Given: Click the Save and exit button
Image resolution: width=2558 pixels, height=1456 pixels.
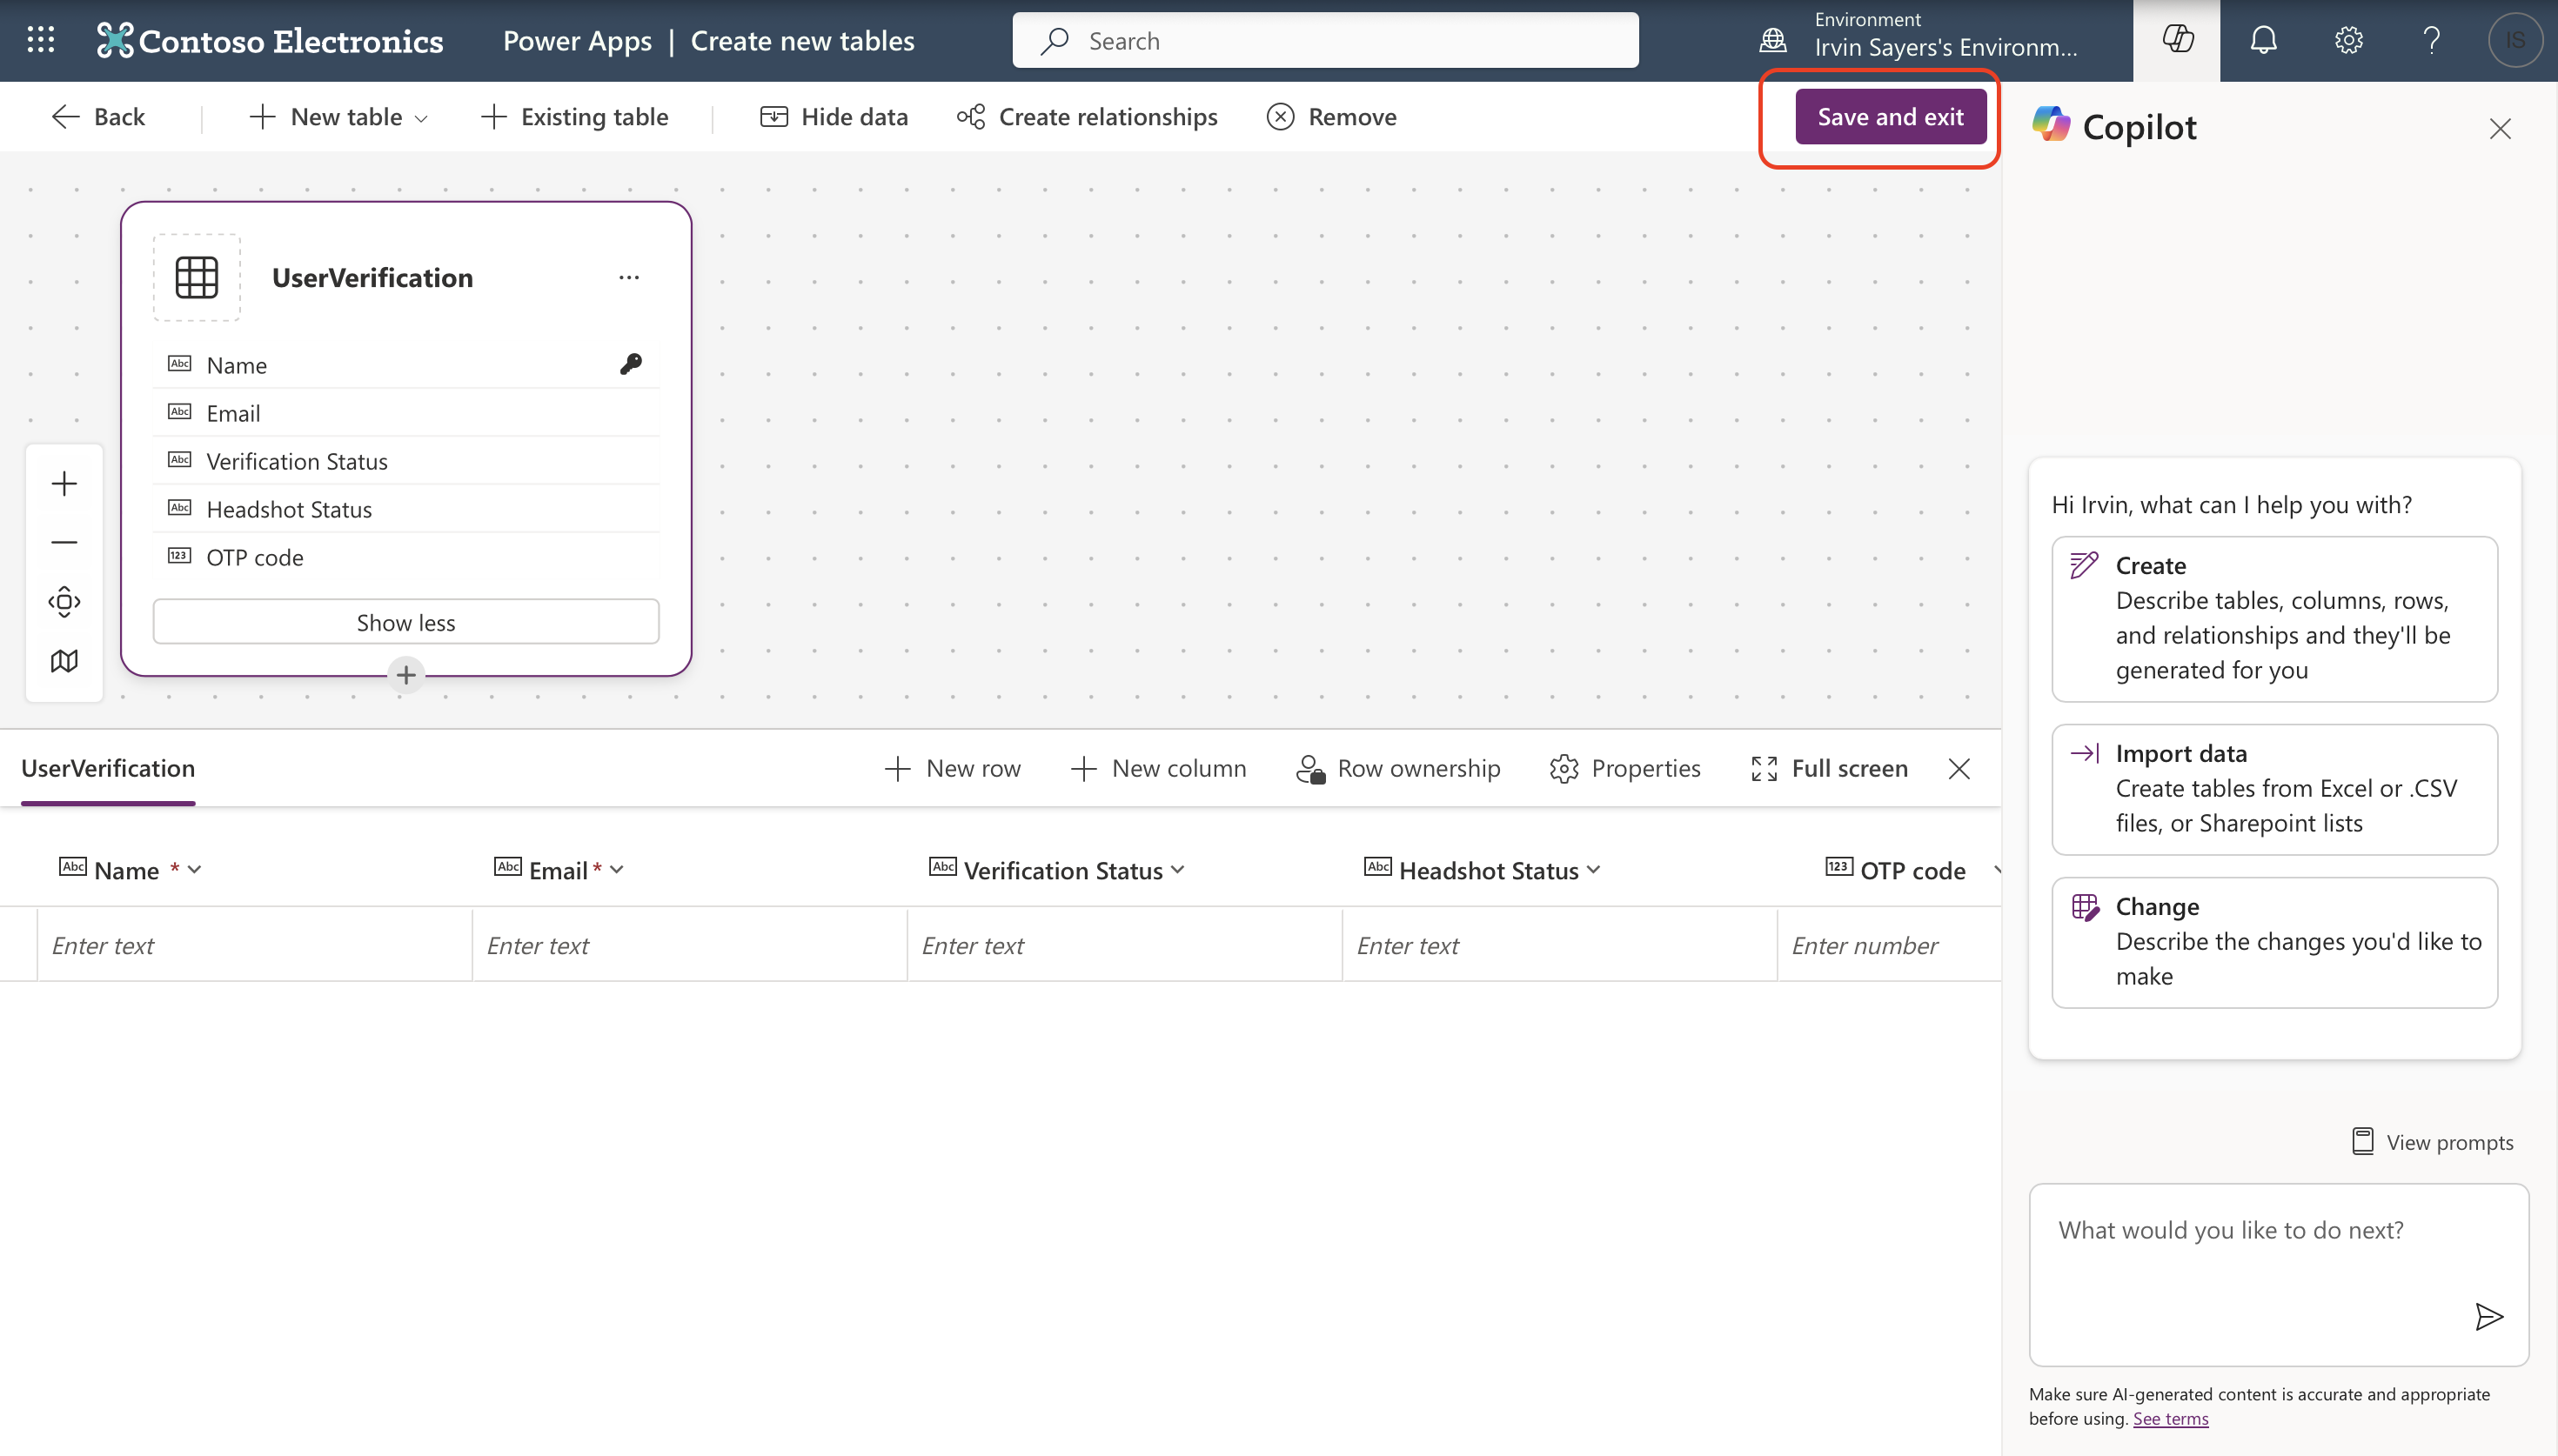Looking at the screenshot, I should point(1890,116).
